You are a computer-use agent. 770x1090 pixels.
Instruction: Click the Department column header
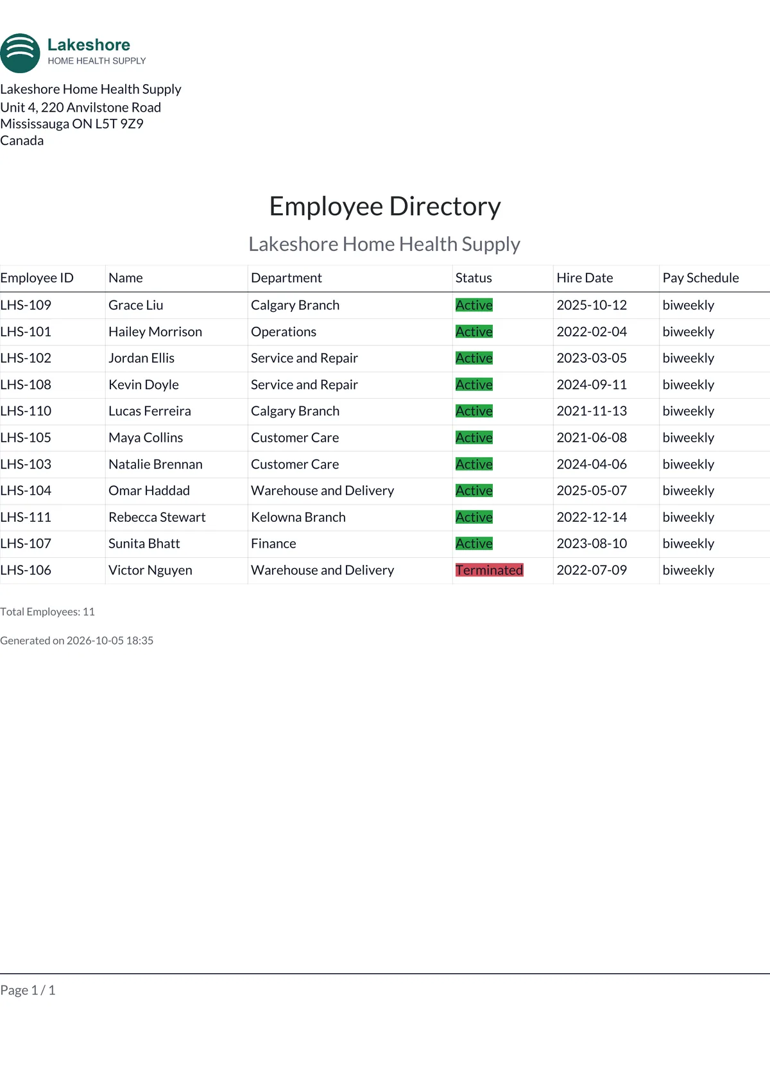[x=286, y=278]
